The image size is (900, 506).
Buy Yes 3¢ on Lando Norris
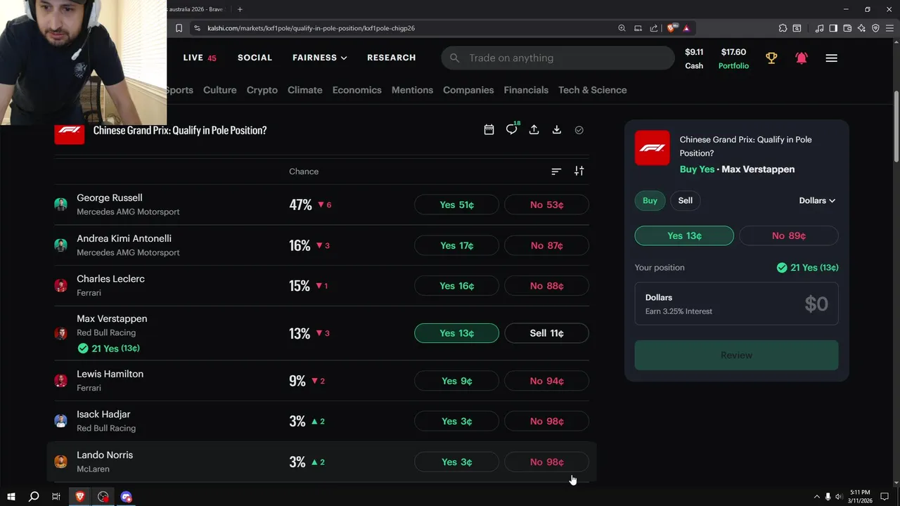(456, 462)
